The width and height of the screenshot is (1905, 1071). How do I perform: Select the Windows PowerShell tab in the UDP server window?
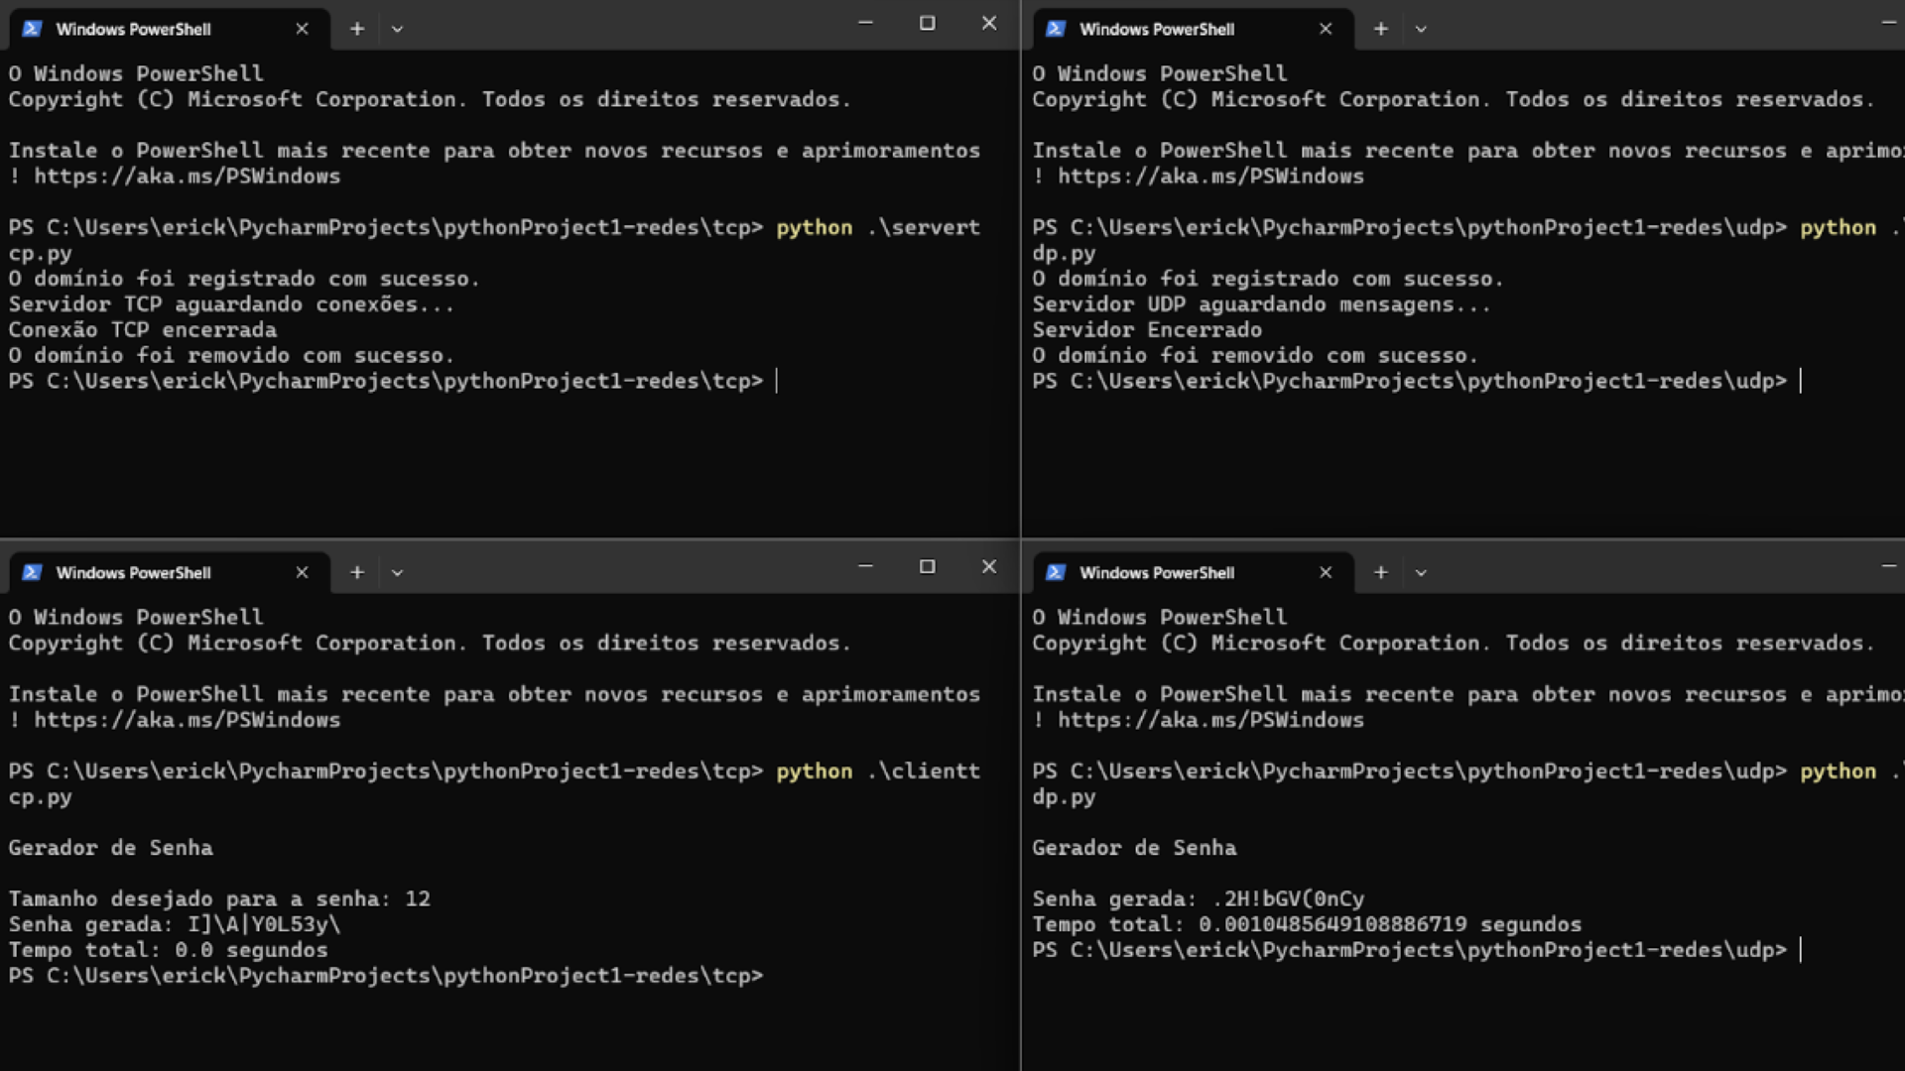coord(1193,29)
